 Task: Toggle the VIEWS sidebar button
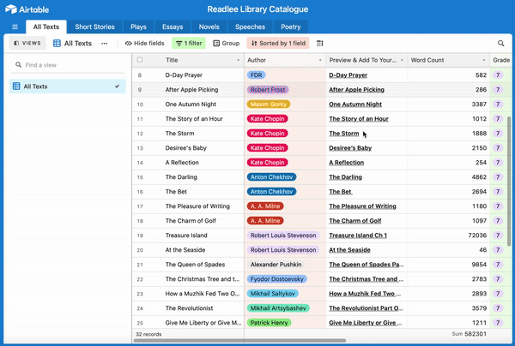(27, 43)
